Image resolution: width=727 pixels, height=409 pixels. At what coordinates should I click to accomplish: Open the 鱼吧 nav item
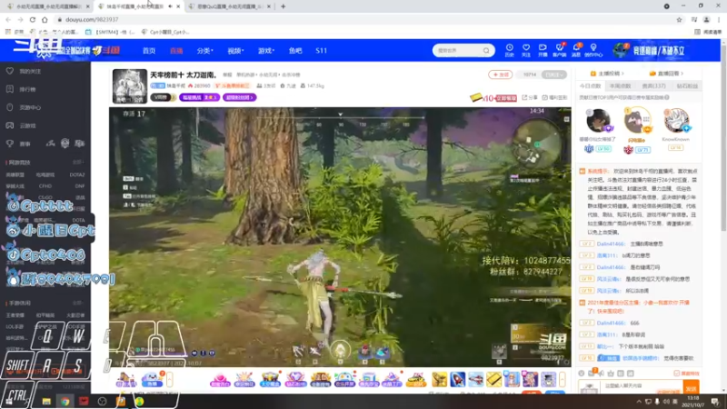point(295,51)
